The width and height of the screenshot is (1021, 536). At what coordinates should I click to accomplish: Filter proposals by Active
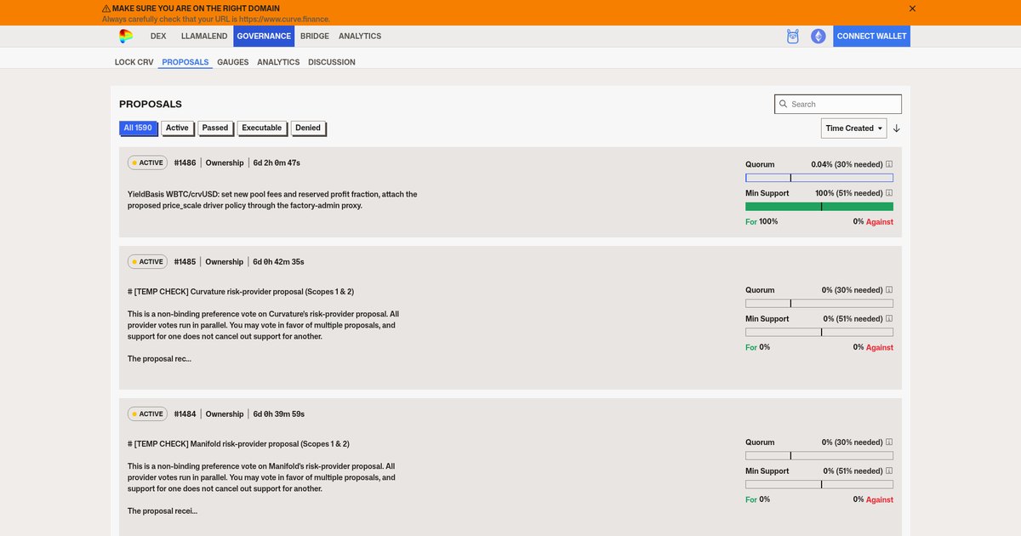(x=177, y=128)
